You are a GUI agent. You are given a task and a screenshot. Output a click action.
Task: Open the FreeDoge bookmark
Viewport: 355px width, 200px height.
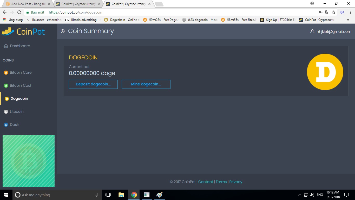point(161,20)
